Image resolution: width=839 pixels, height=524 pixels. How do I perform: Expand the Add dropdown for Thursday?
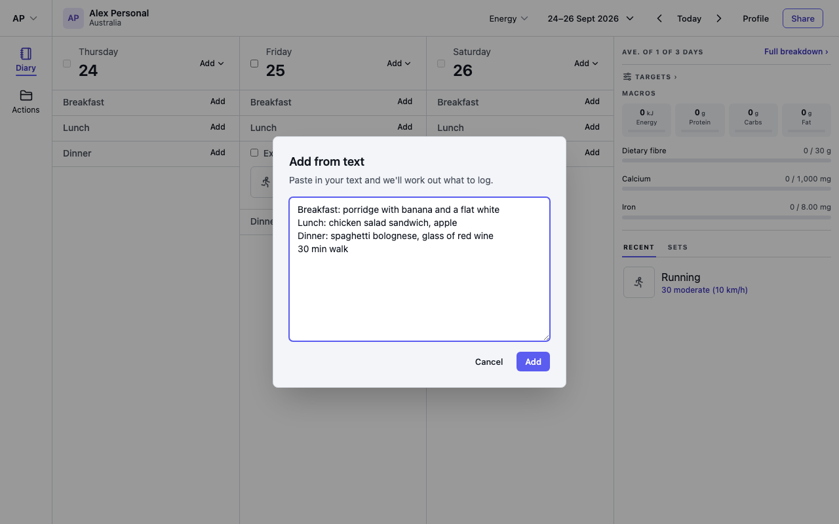pyautogui.click(x=212, y=64)
